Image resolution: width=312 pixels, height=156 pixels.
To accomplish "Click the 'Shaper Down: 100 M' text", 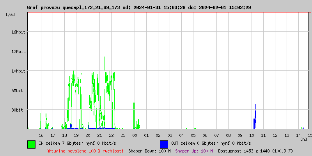I will click(149, 151).
